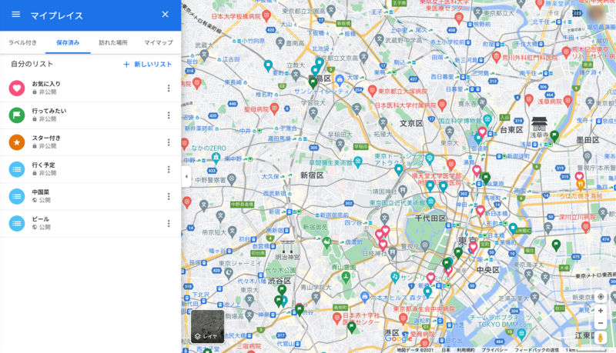Select the 東京国立近代美術館 pin

click(430, 202)
